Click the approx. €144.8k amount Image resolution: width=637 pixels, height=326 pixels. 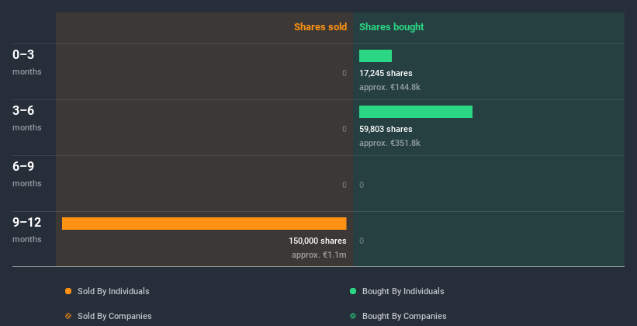[x=389, y=88]
